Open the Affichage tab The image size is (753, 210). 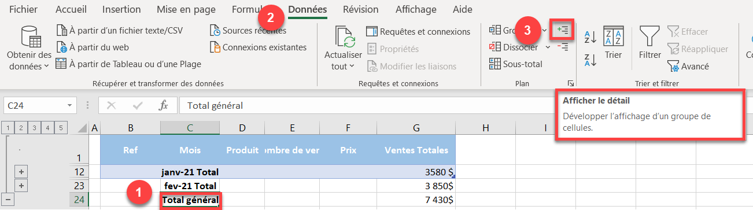(x=416, y=9)
